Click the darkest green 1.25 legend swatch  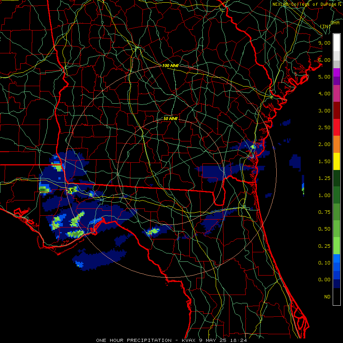(x=337, y=178)
